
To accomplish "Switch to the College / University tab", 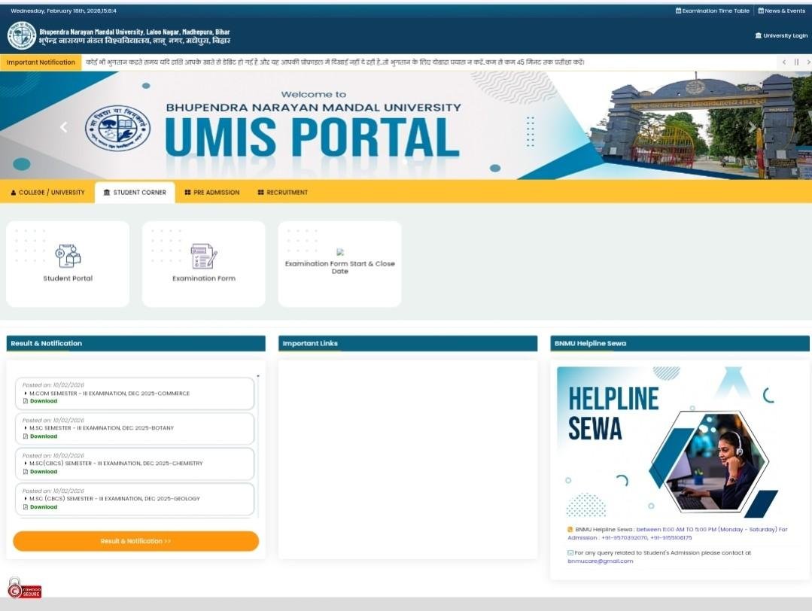I will [x=47, y=193].
